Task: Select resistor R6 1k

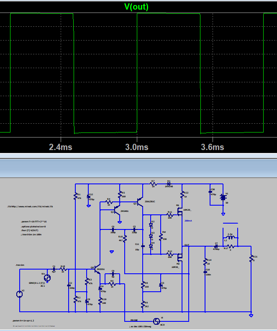Action: pos(112,284)
